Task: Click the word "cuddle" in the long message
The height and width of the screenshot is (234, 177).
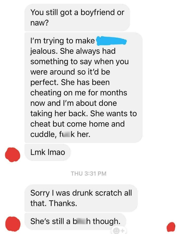Action: (x=43, y=134)
